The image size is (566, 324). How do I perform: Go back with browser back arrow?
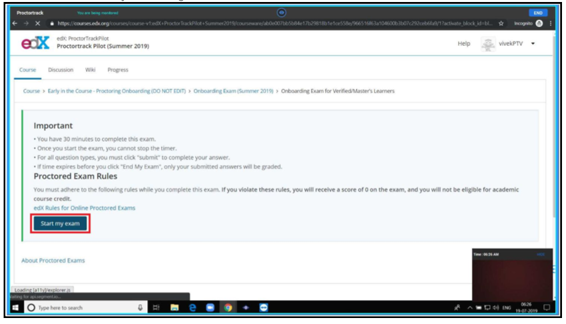[x=15, y=23]
